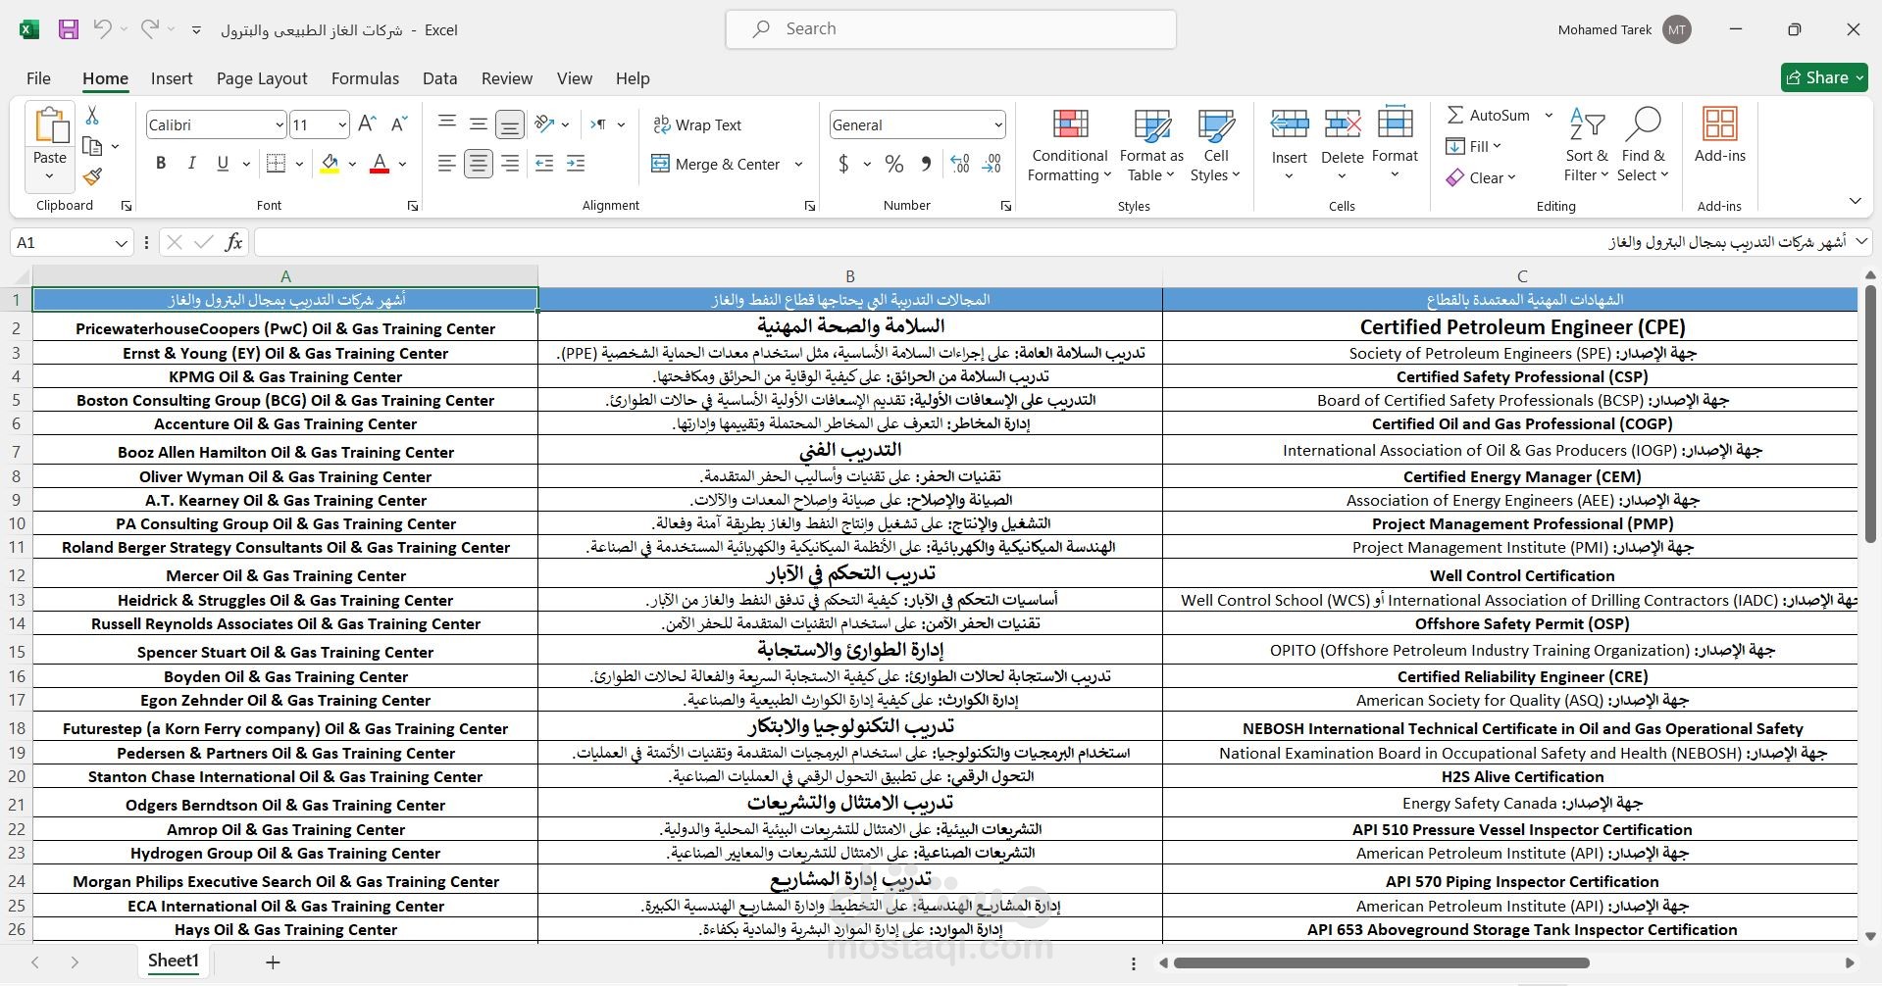The height and width of the screenshot is (986, 1882).
Task: Select the Sheet1 sheet tab
Action: pyautogui.click(x=174, y=961)
